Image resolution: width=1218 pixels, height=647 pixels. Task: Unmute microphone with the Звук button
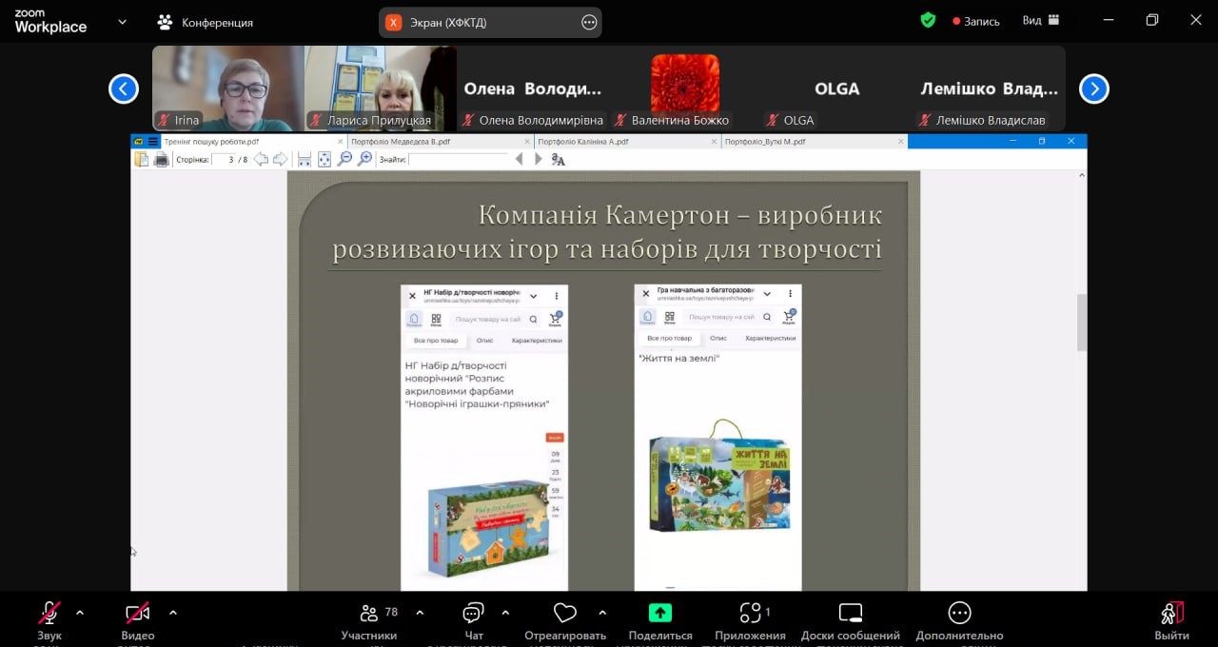coord(49,614)
